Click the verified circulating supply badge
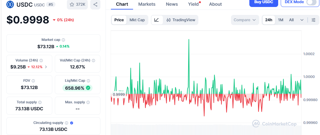 click(x=72, y=123)
